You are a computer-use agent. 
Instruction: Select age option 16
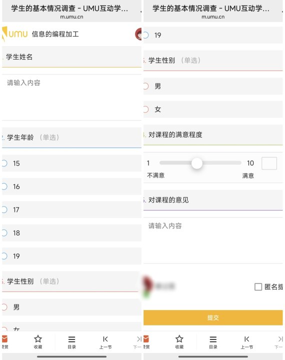[x=71, y=186]
